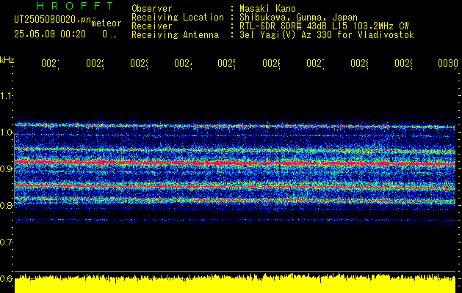The height and width of the screenshot is (293, 462).
Task: Click the HROFFT title text
Action: click(75, 6)
